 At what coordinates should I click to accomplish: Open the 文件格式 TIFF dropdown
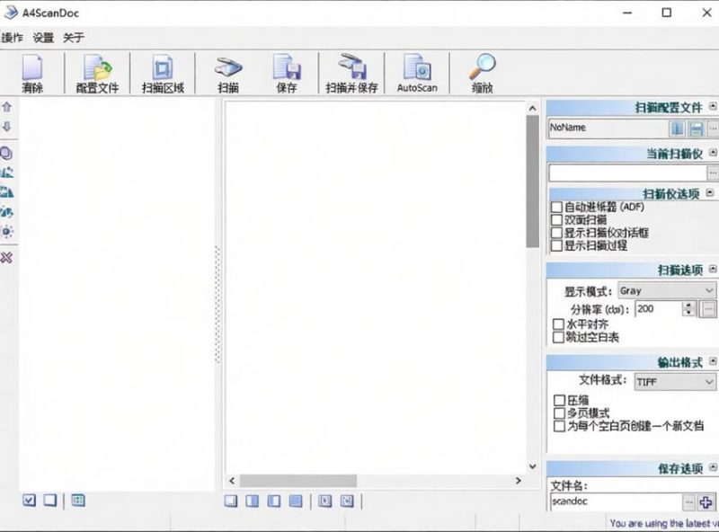click(675, 382)
